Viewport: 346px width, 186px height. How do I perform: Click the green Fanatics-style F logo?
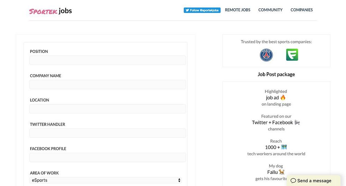pyautogui.click(x=292, y=55)
